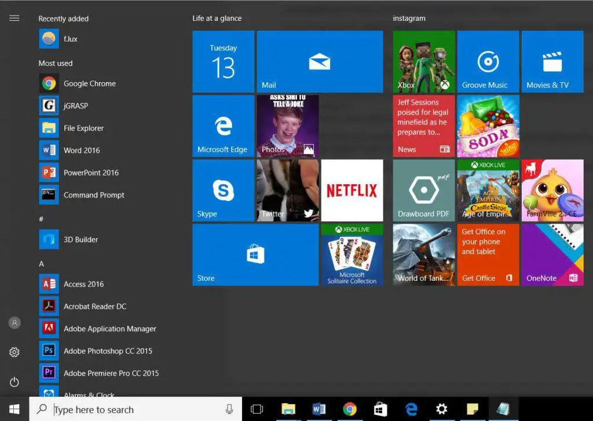Launch the Netflix tile

352,191
